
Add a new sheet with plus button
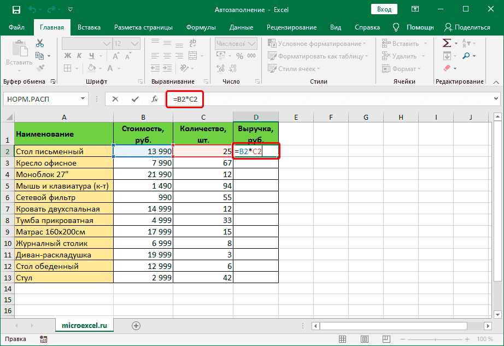click(x=136, y=325)
